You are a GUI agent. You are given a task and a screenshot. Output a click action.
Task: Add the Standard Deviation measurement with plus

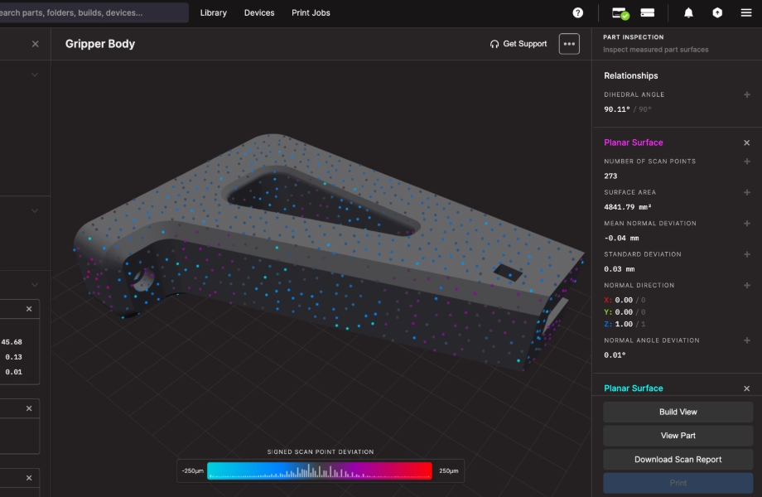(747, 255)
